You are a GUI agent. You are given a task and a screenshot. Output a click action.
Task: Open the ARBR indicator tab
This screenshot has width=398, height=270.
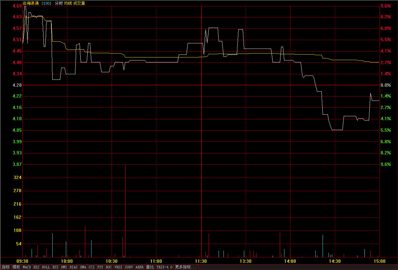pos(140,267)
